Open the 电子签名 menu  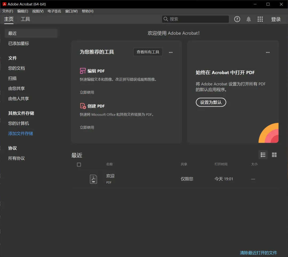tap(54, 11)
